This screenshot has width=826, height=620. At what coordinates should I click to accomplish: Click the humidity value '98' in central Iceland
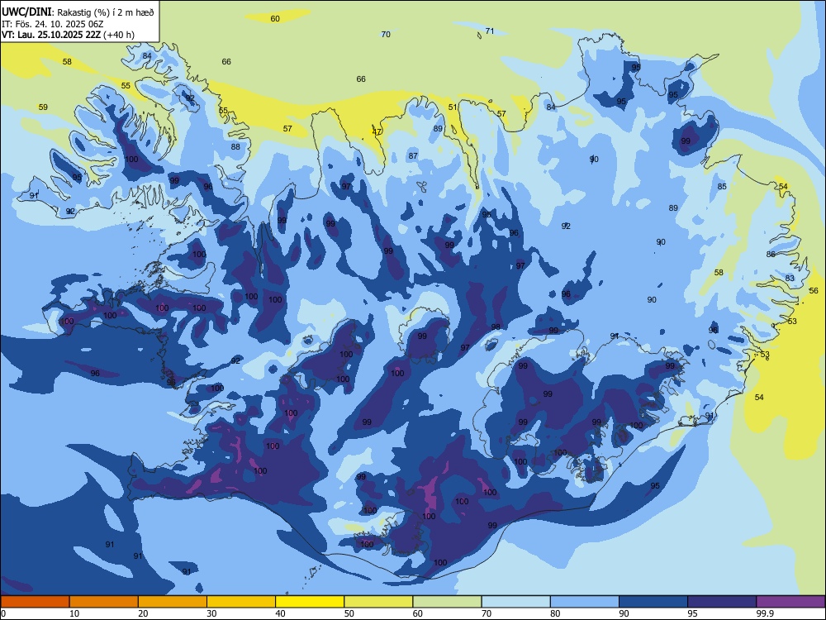[x=496, y=327]
